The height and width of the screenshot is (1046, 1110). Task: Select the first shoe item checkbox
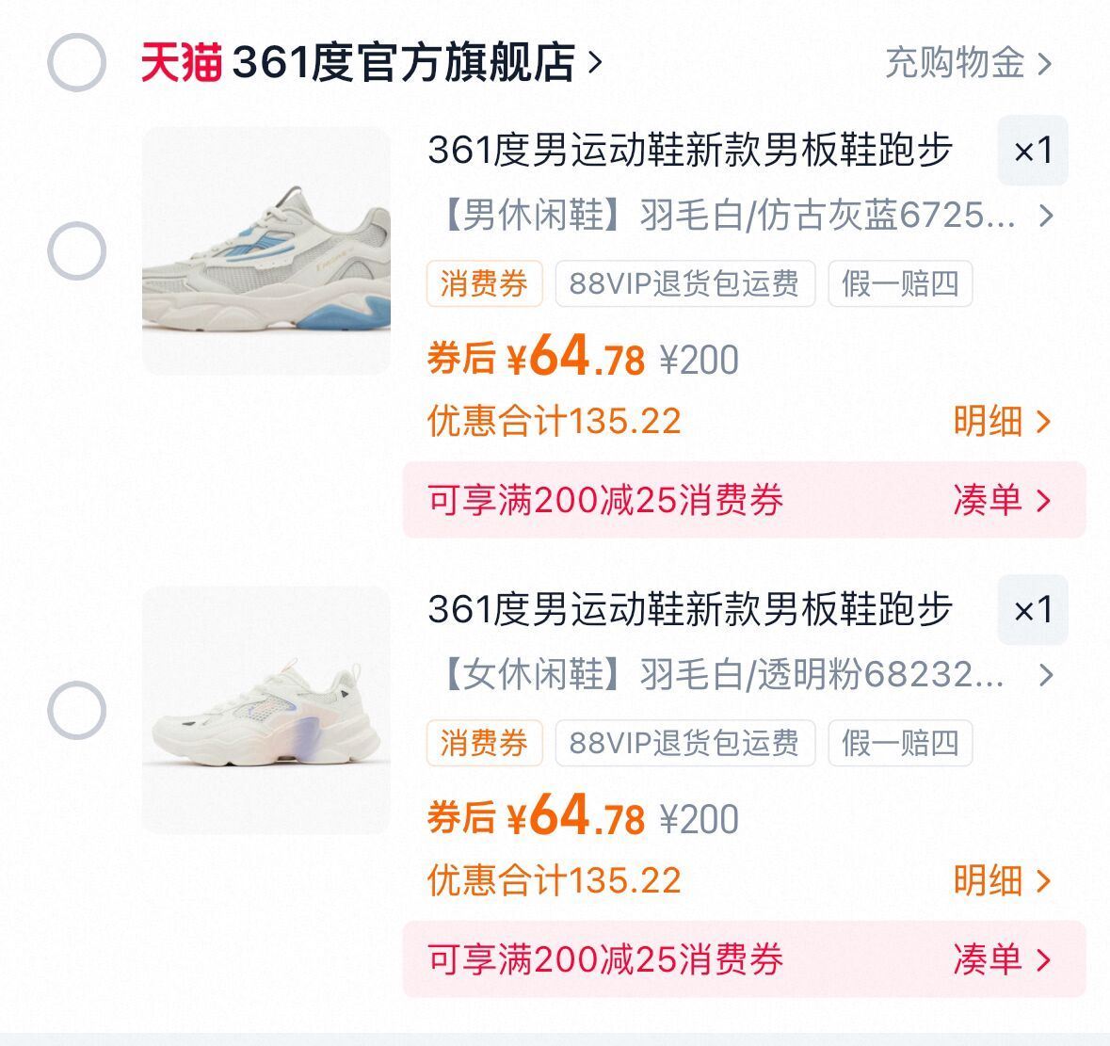(76, 251)
